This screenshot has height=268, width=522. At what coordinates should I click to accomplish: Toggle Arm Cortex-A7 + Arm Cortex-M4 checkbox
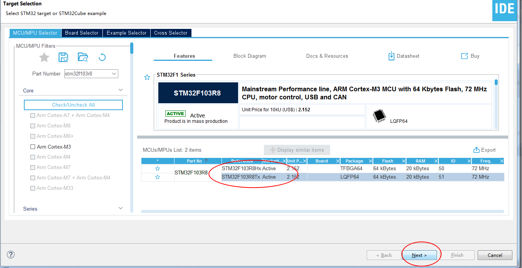(33, 115)
